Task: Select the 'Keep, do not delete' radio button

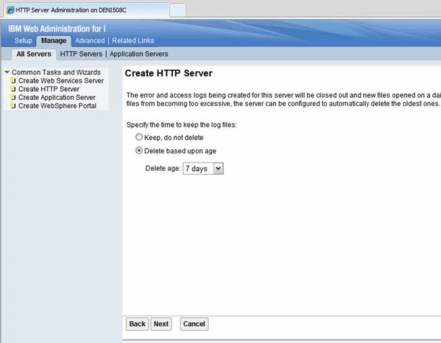Action: pos(139,137)
